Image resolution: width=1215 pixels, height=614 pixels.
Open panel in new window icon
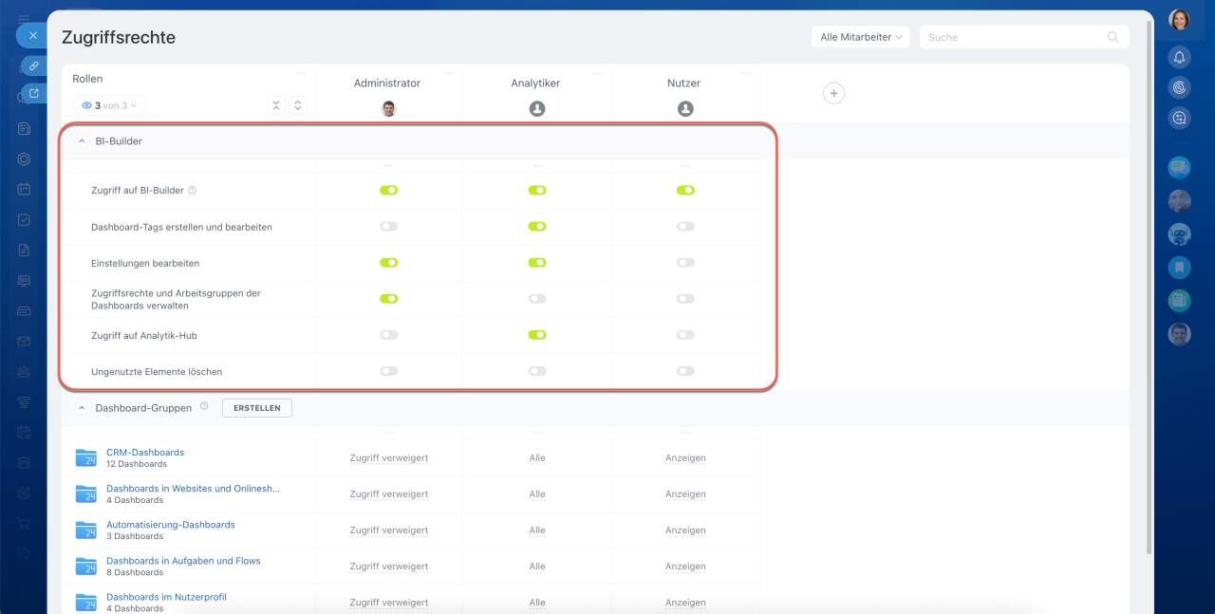coord(34,94)
